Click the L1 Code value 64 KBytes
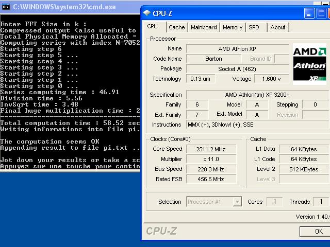The image size is (330, 247). (304, 159)
